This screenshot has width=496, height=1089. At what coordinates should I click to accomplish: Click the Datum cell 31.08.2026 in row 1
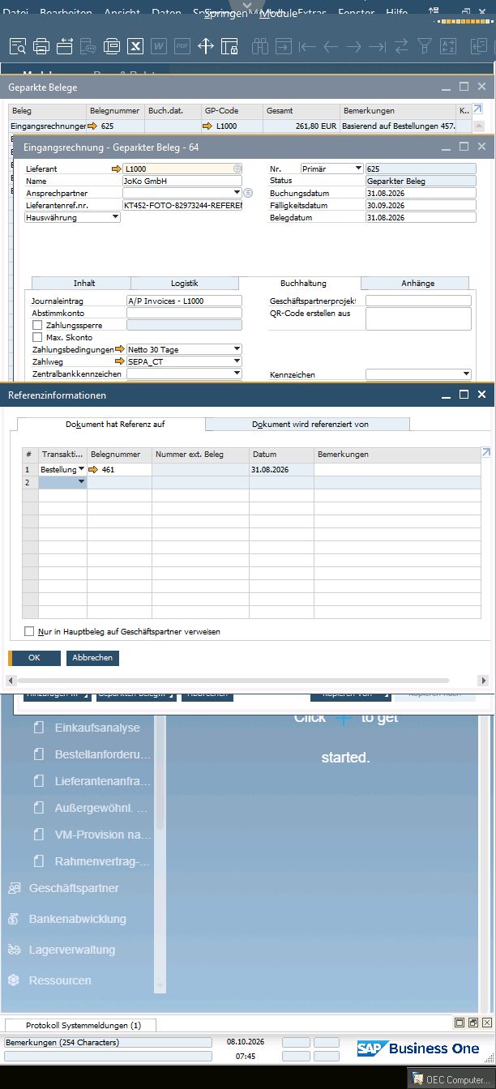(281, 470)
